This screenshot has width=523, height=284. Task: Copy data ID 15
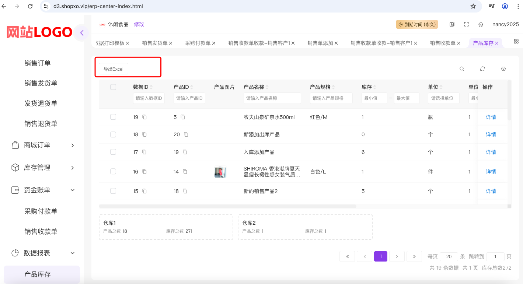pos(144,191)
